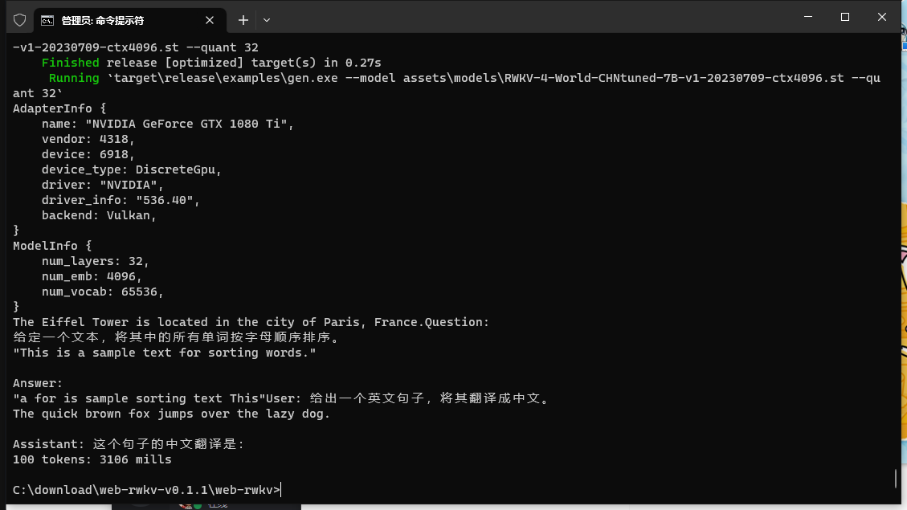Click the empty title bar area
The width and height of the screenshot is (907, 510).
522,18
